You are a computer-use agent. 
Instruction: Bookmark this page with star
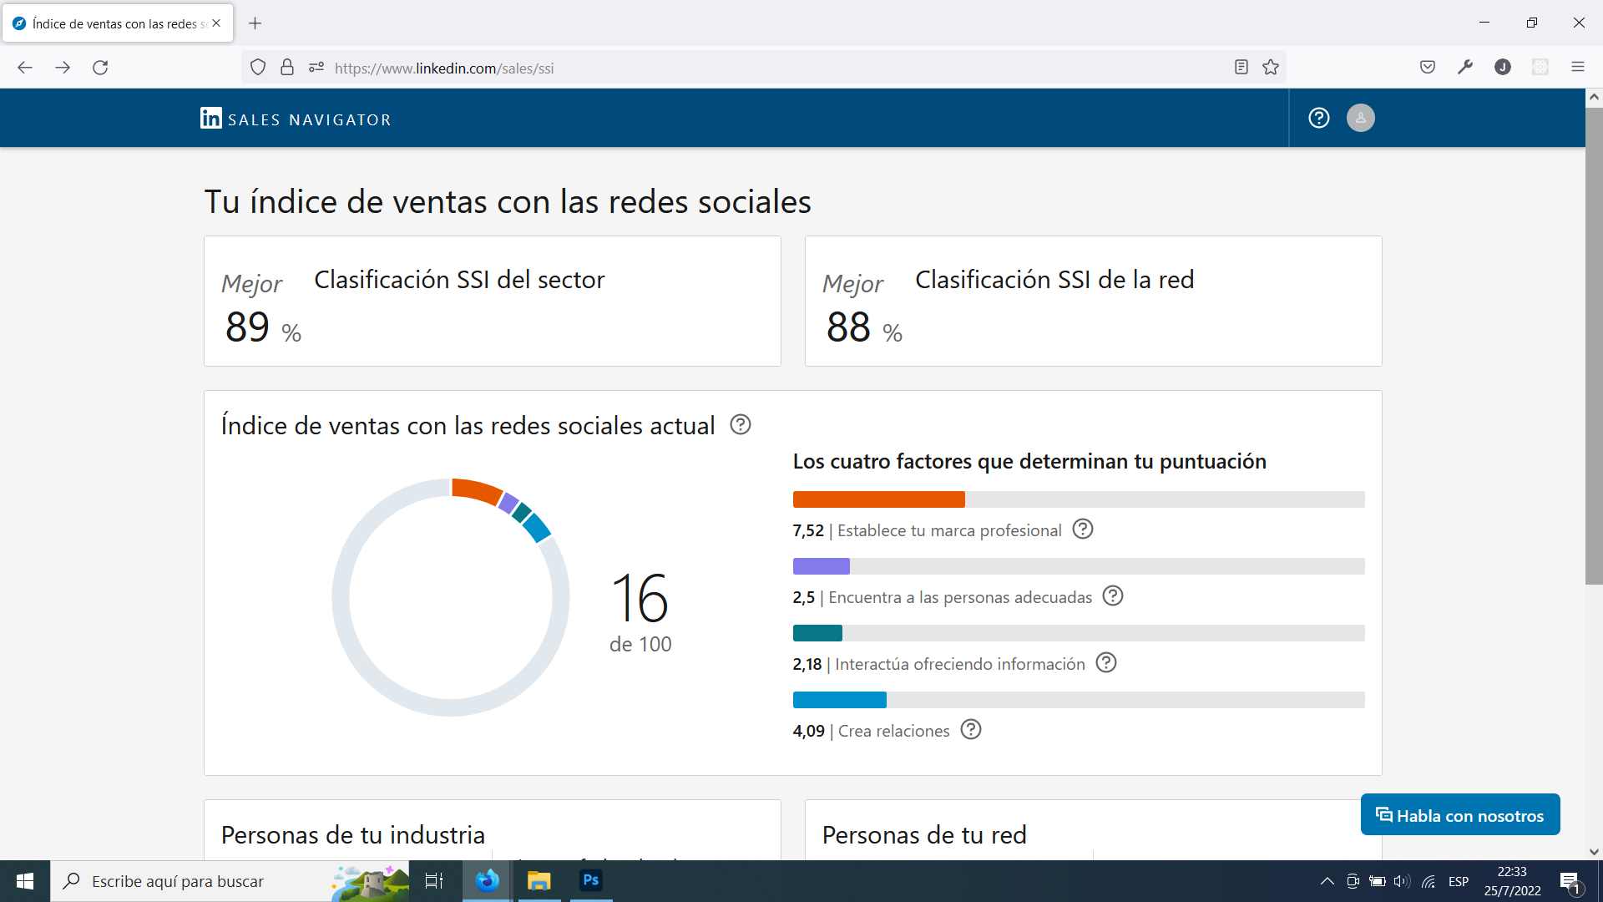1271,68
